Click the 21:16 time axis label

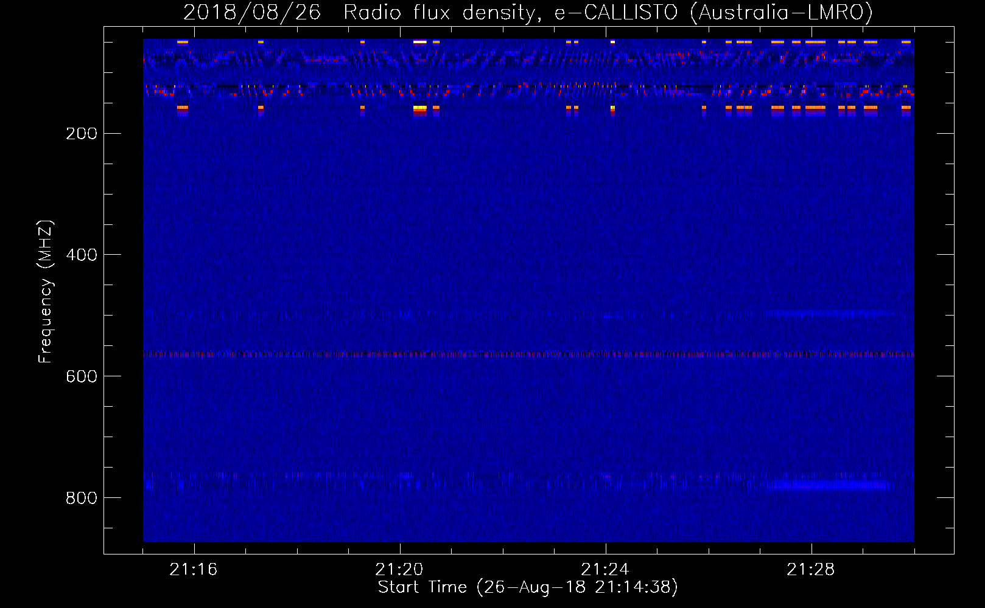coord(194,570)
